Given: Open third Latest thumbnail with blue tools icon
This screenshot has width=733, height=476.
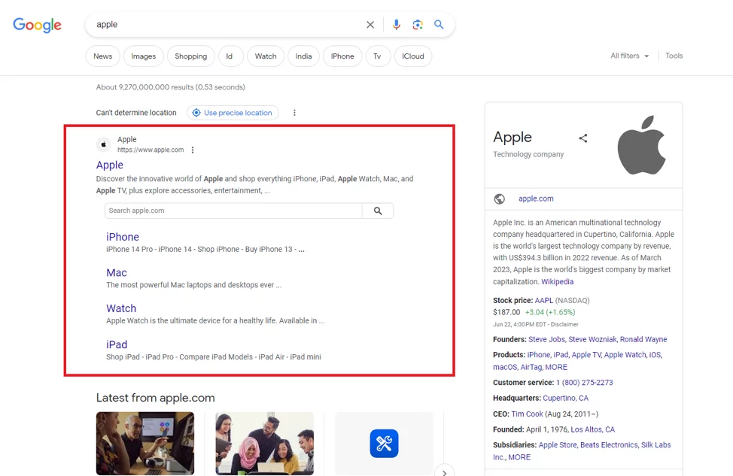Looking at the screenshot, I should click(x=385, y=444).
